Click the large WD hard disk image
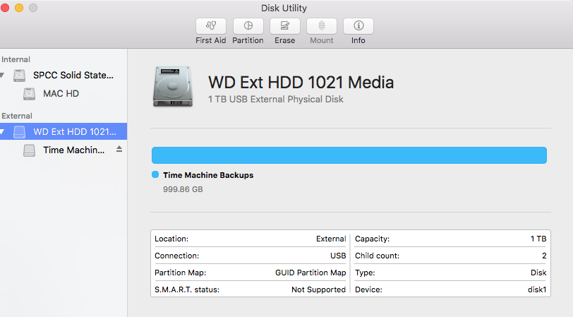573x317 pixels. (x=171, y=88)
